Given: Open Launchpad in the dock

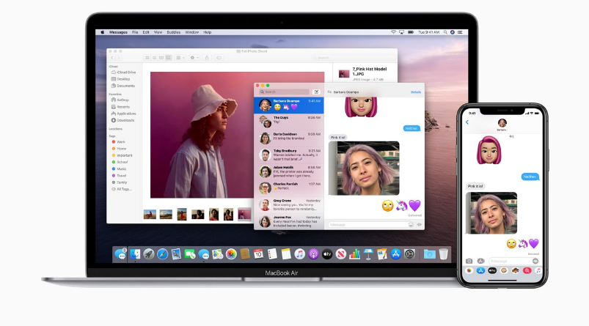Looking at the screenshot, I should (149, 254).
